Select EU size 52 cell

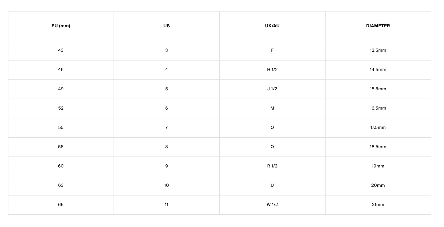(61, 108)
